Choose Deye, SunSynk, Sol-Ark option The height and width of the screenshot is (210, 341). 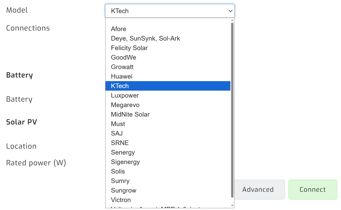pyautogui.click(x=145, y=39)
